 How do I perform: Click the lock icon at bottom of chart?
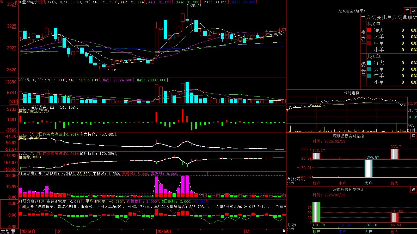284,231
